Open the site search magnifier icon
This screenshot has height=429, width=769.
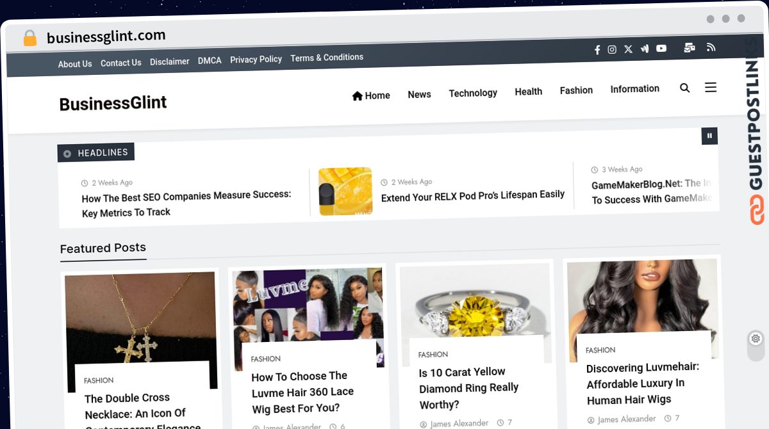[x=685, y=88]
